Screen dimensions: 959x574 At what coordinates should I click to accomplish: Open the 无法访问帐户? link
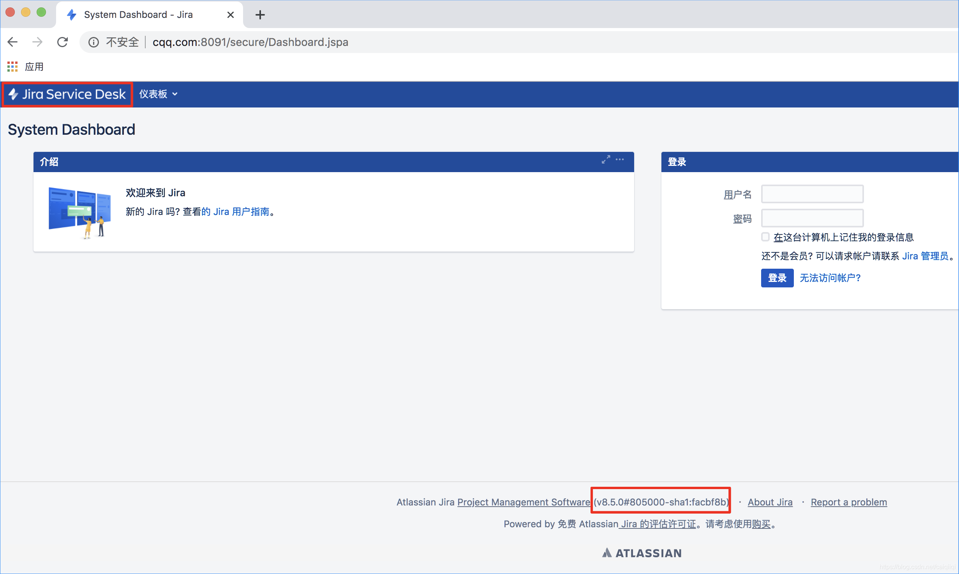(x=830, y=278)
